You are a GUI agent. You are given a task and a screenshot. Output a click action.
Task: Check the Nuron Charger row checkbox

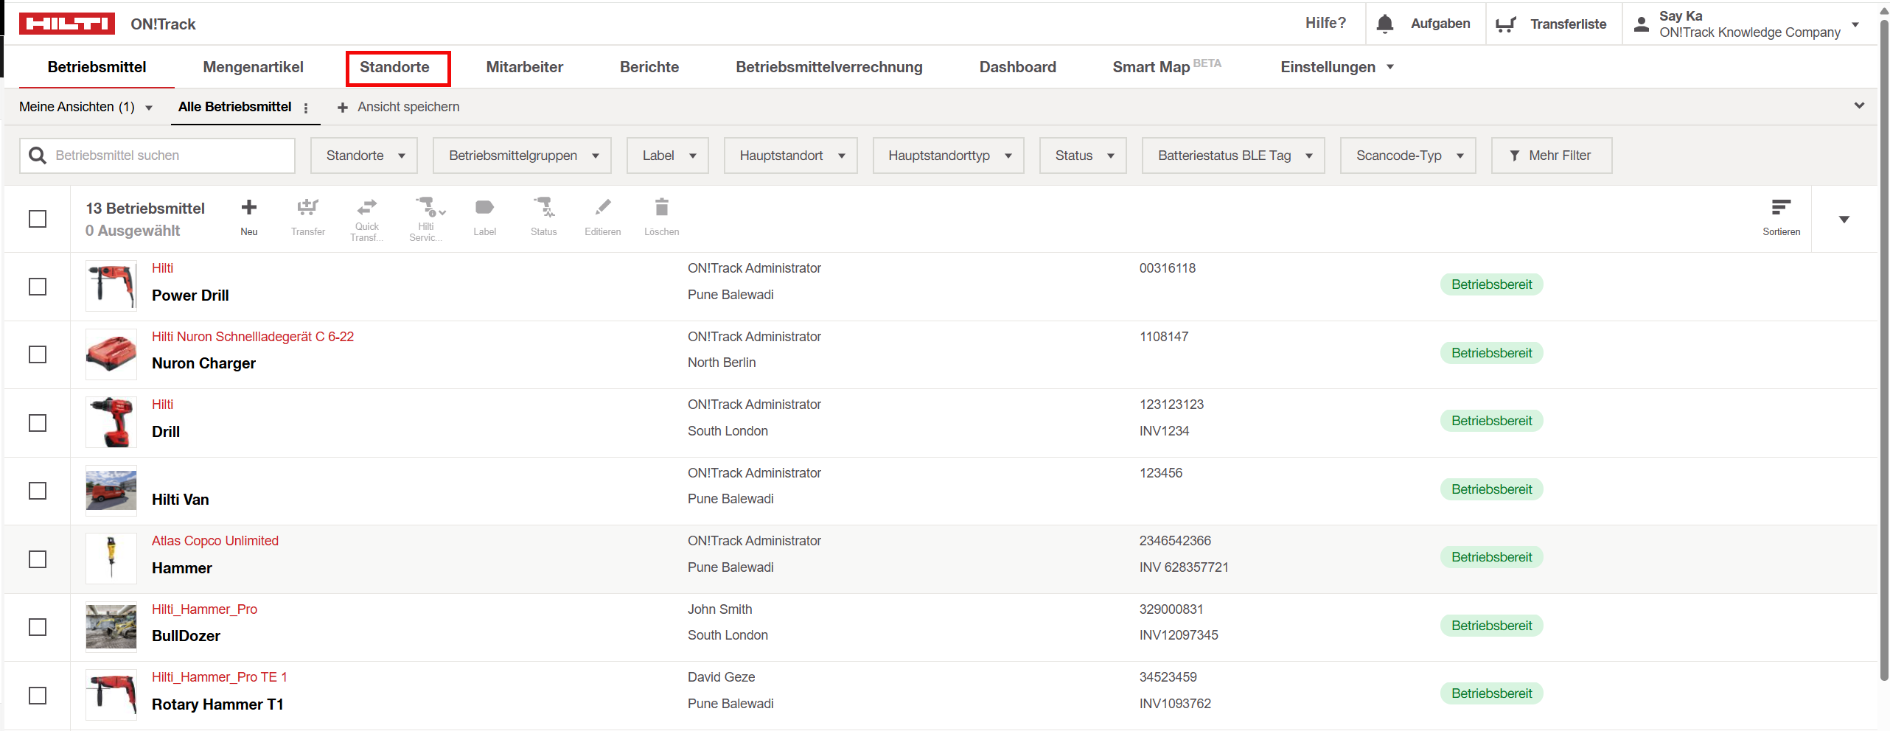[38, 354]
